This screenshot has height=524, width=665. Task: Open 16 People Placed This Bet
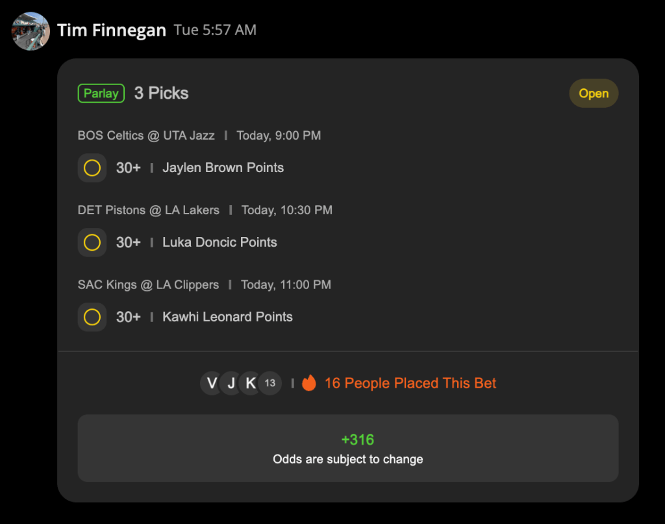[x=410, y=383]
